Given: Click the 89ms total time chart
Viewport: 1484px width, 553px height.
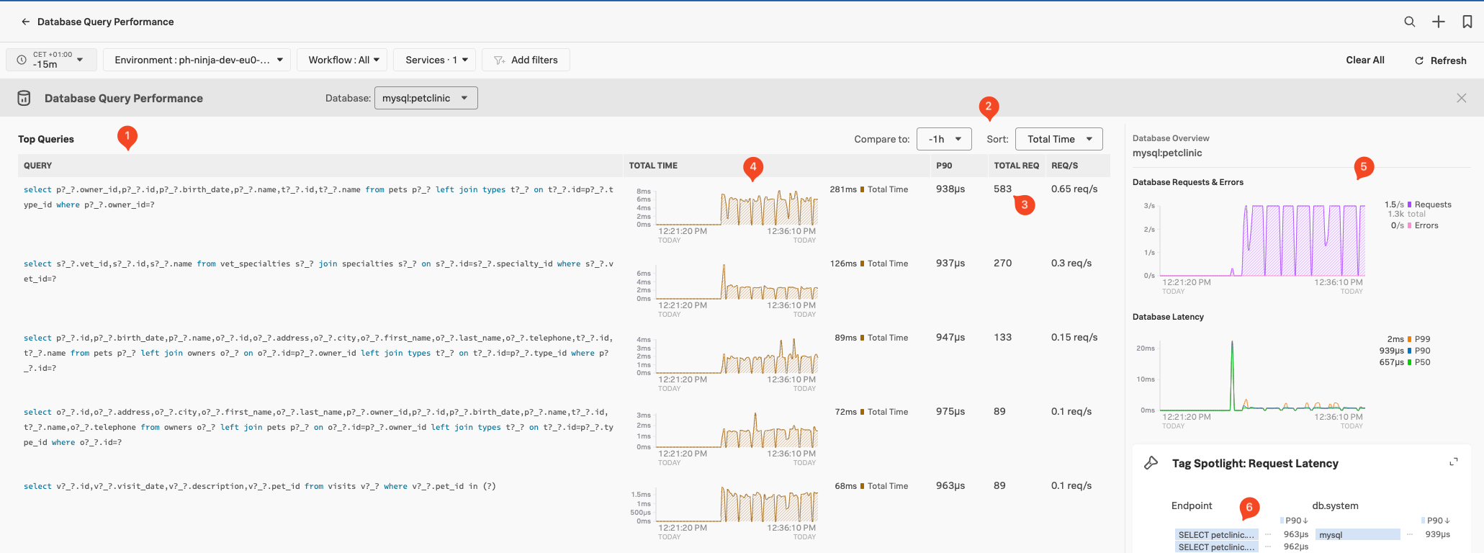Looking at the screenshot, I should click(737, 356).
